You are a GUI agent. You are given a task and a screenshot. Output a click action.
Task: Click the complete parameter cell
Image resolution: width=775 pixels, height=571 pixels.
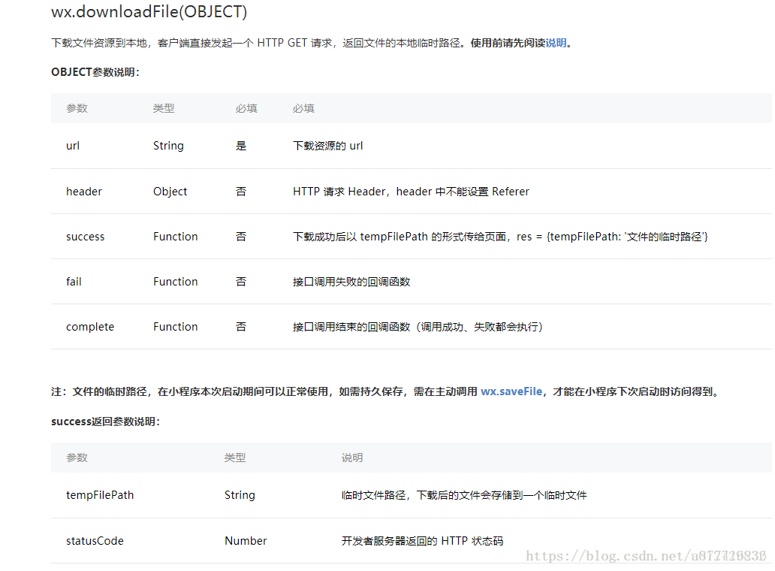click(x=90, y=327)
